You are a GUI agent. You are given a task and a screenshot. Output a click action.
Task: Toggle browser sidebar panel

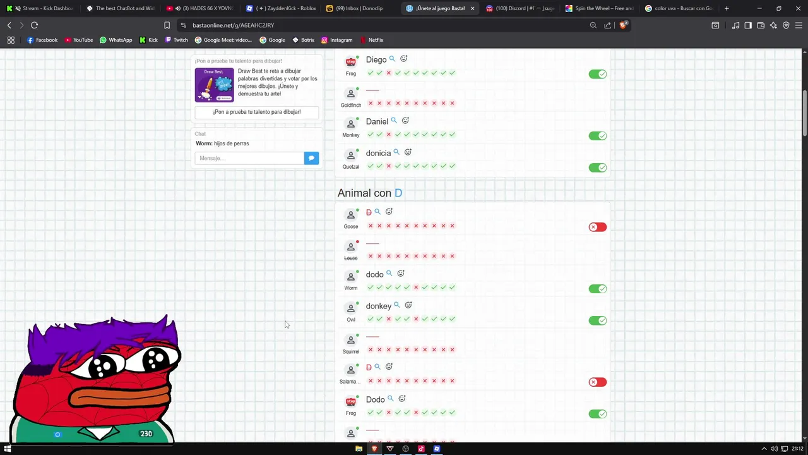point(748,25)
